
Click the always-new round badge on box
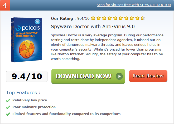[37, 22]
